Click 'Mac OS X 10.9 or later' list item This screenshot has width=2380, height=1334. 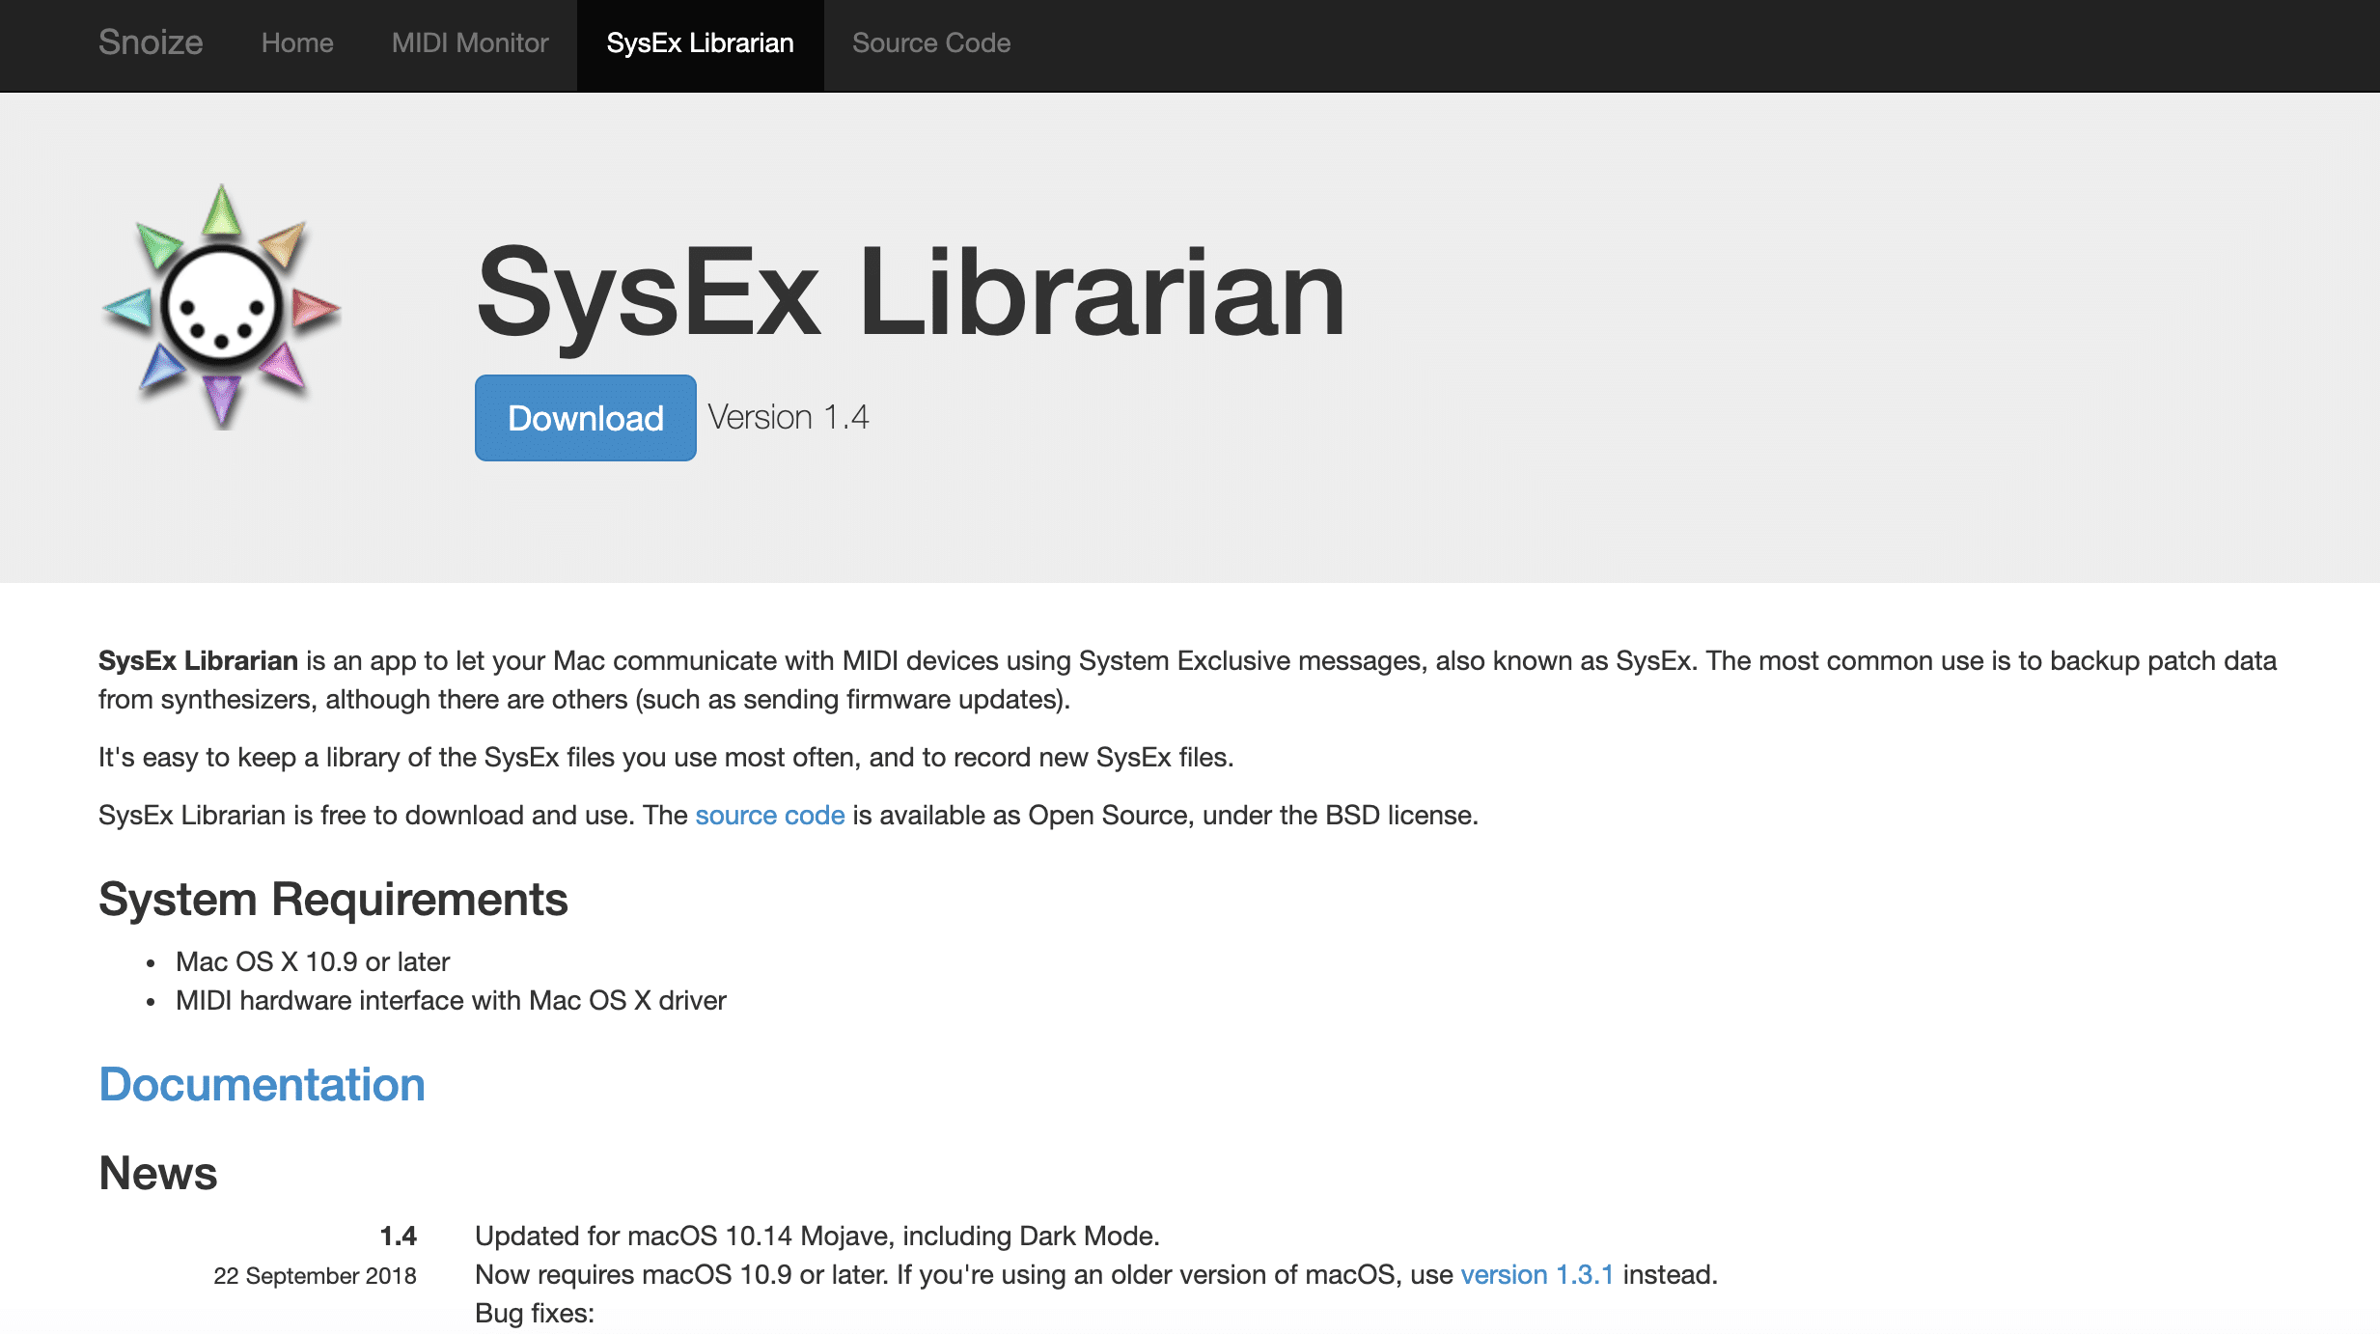313,962
